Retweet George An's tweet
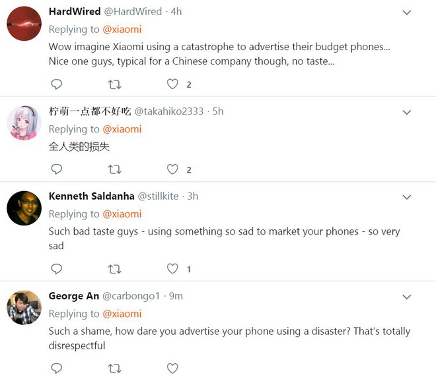The image size is (436, 377). coord(114,368)
